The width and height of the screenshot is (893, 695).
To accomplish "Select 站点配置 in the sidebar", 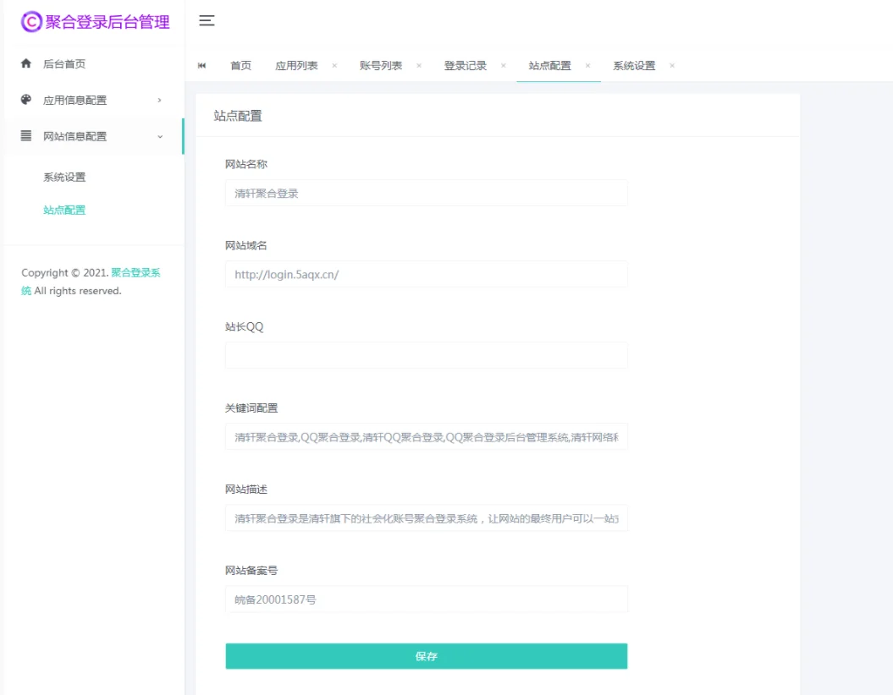I will click(x=64, y=210).
